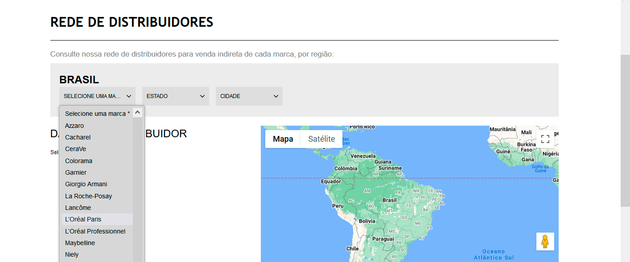Click Peru label on the map
Image resolution: width=630 pixels, height=262 pixels.
[338, 206]
